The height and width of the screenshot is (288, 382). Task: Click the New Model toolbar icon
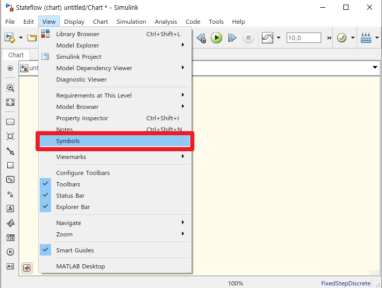coord(10,38)
